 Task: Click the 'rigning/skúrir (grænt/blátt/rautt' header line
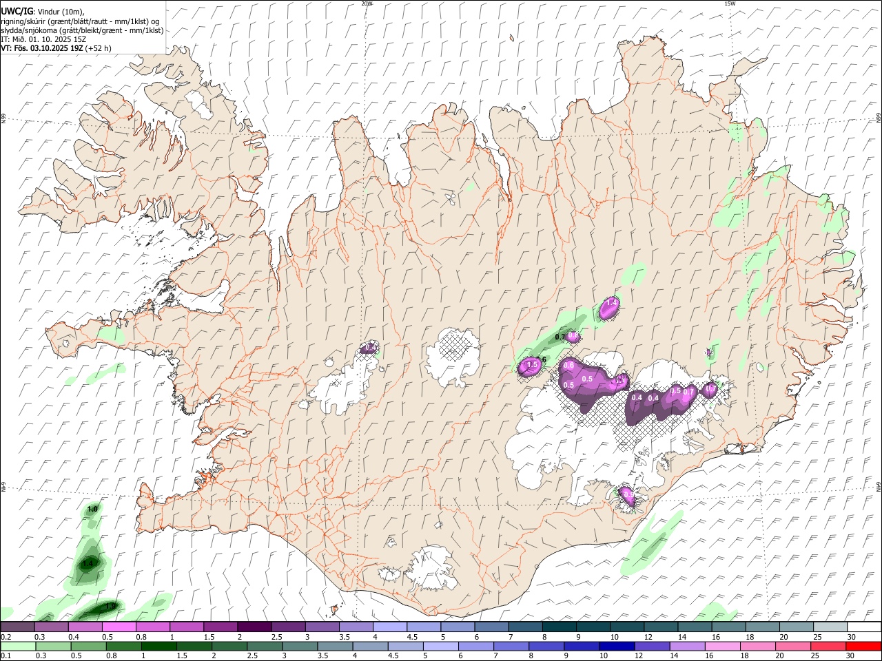pyautogui.click(x=81, y=21)
